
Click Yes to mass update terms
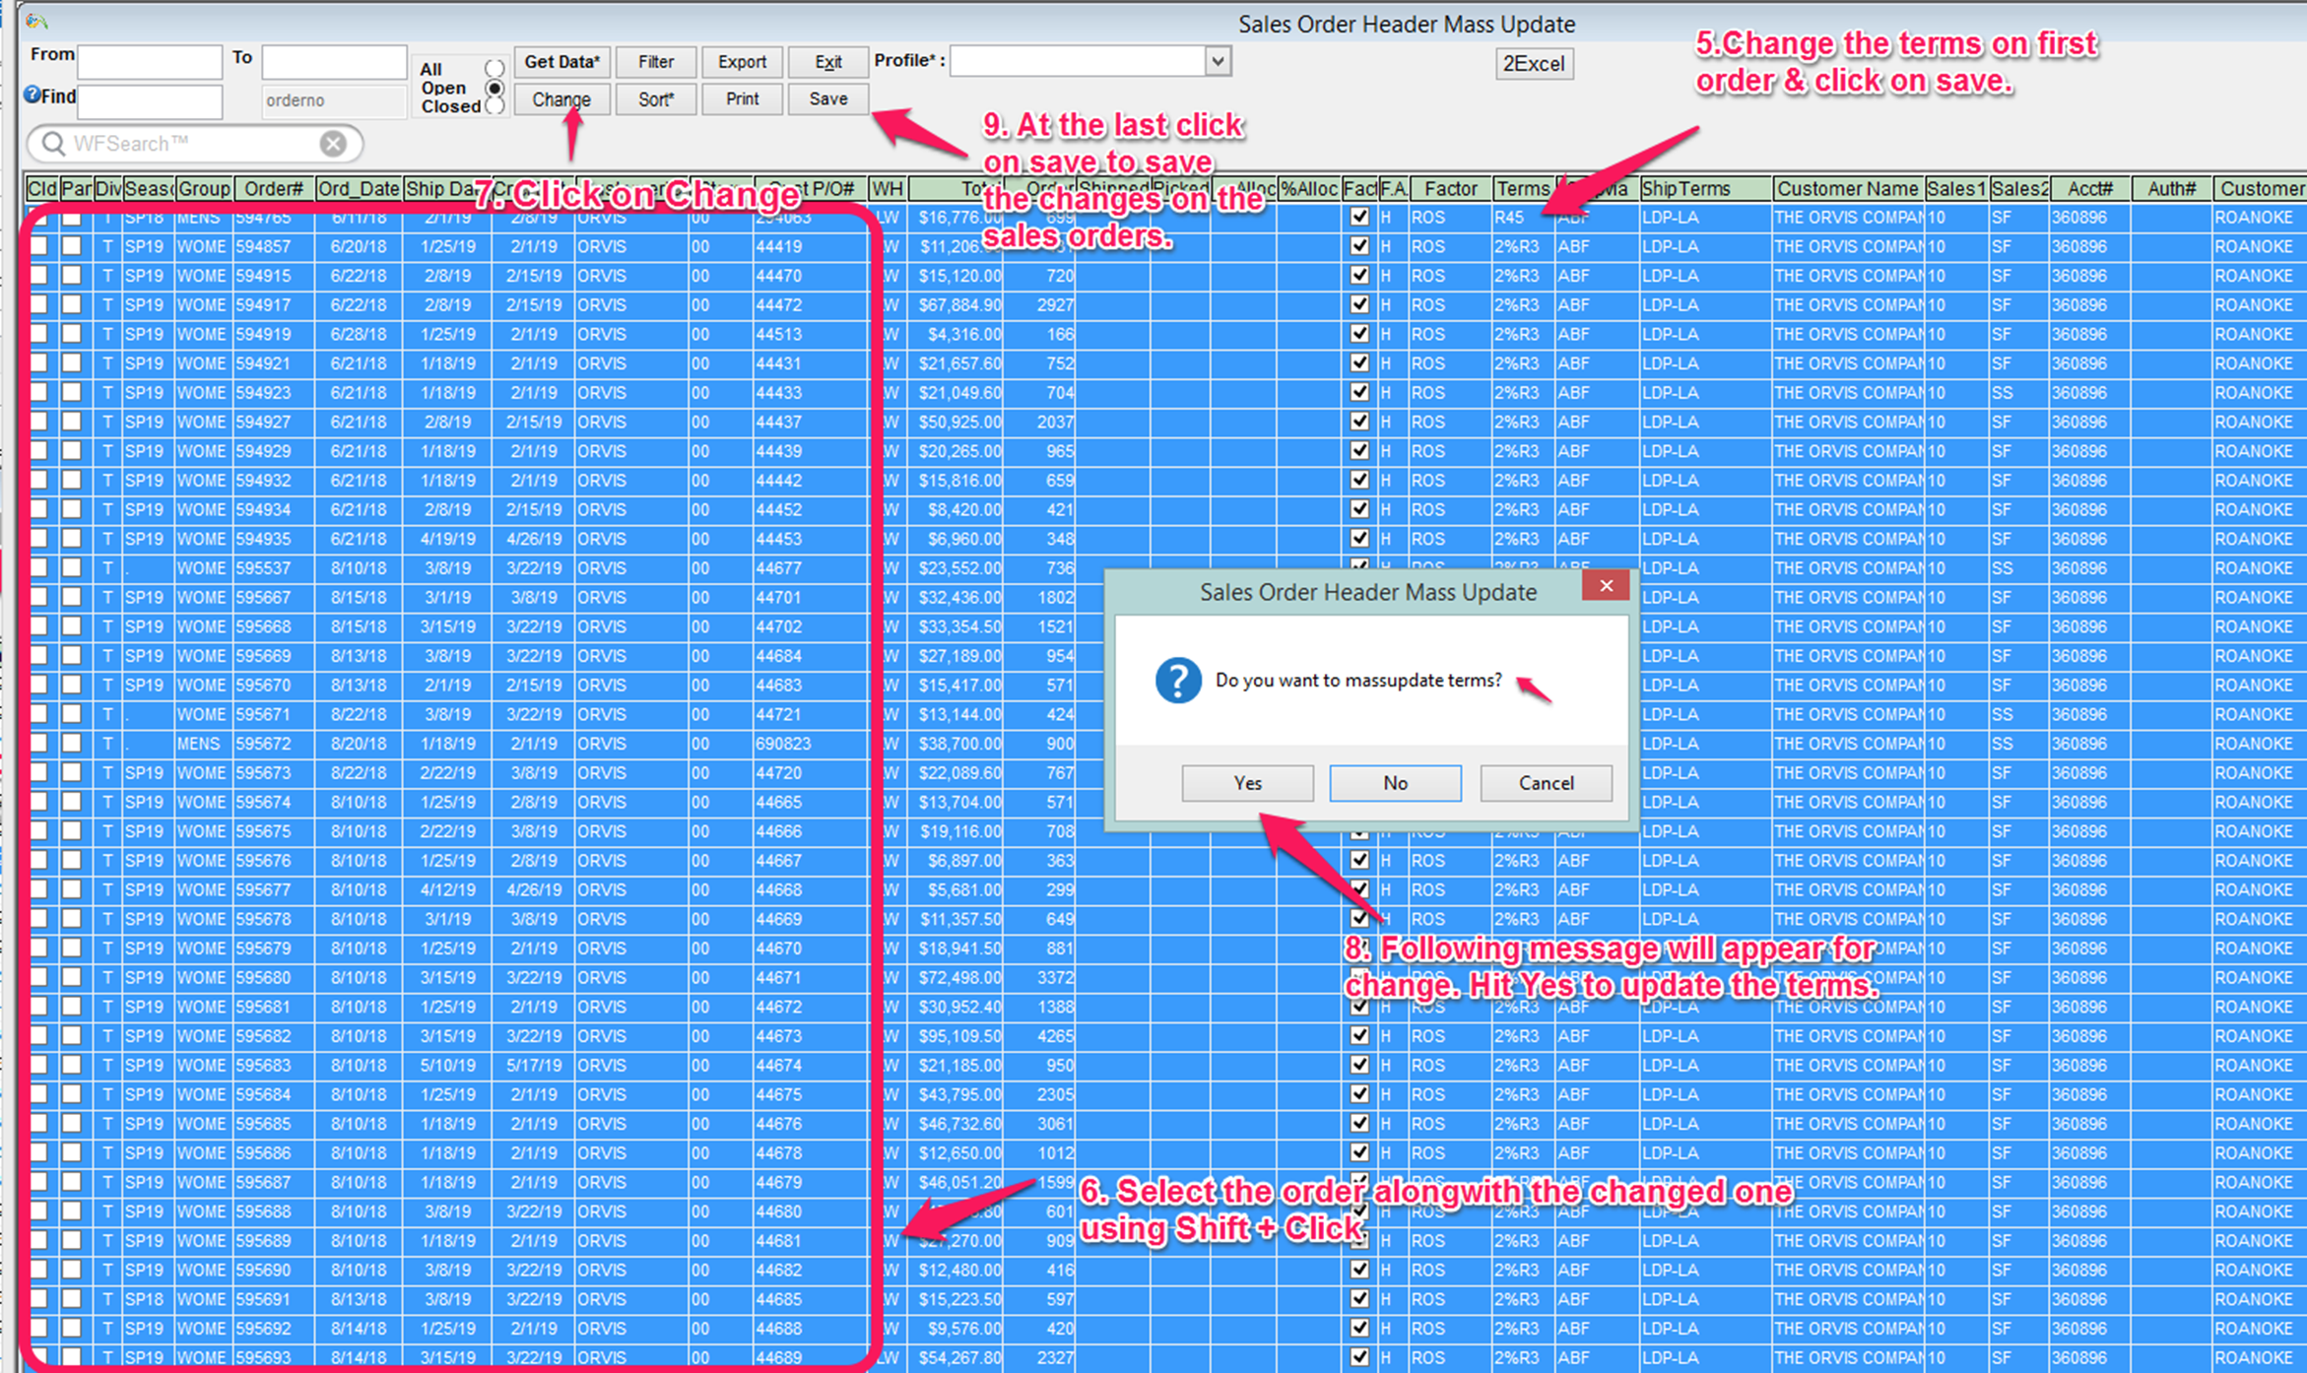tap(1247, 783)
